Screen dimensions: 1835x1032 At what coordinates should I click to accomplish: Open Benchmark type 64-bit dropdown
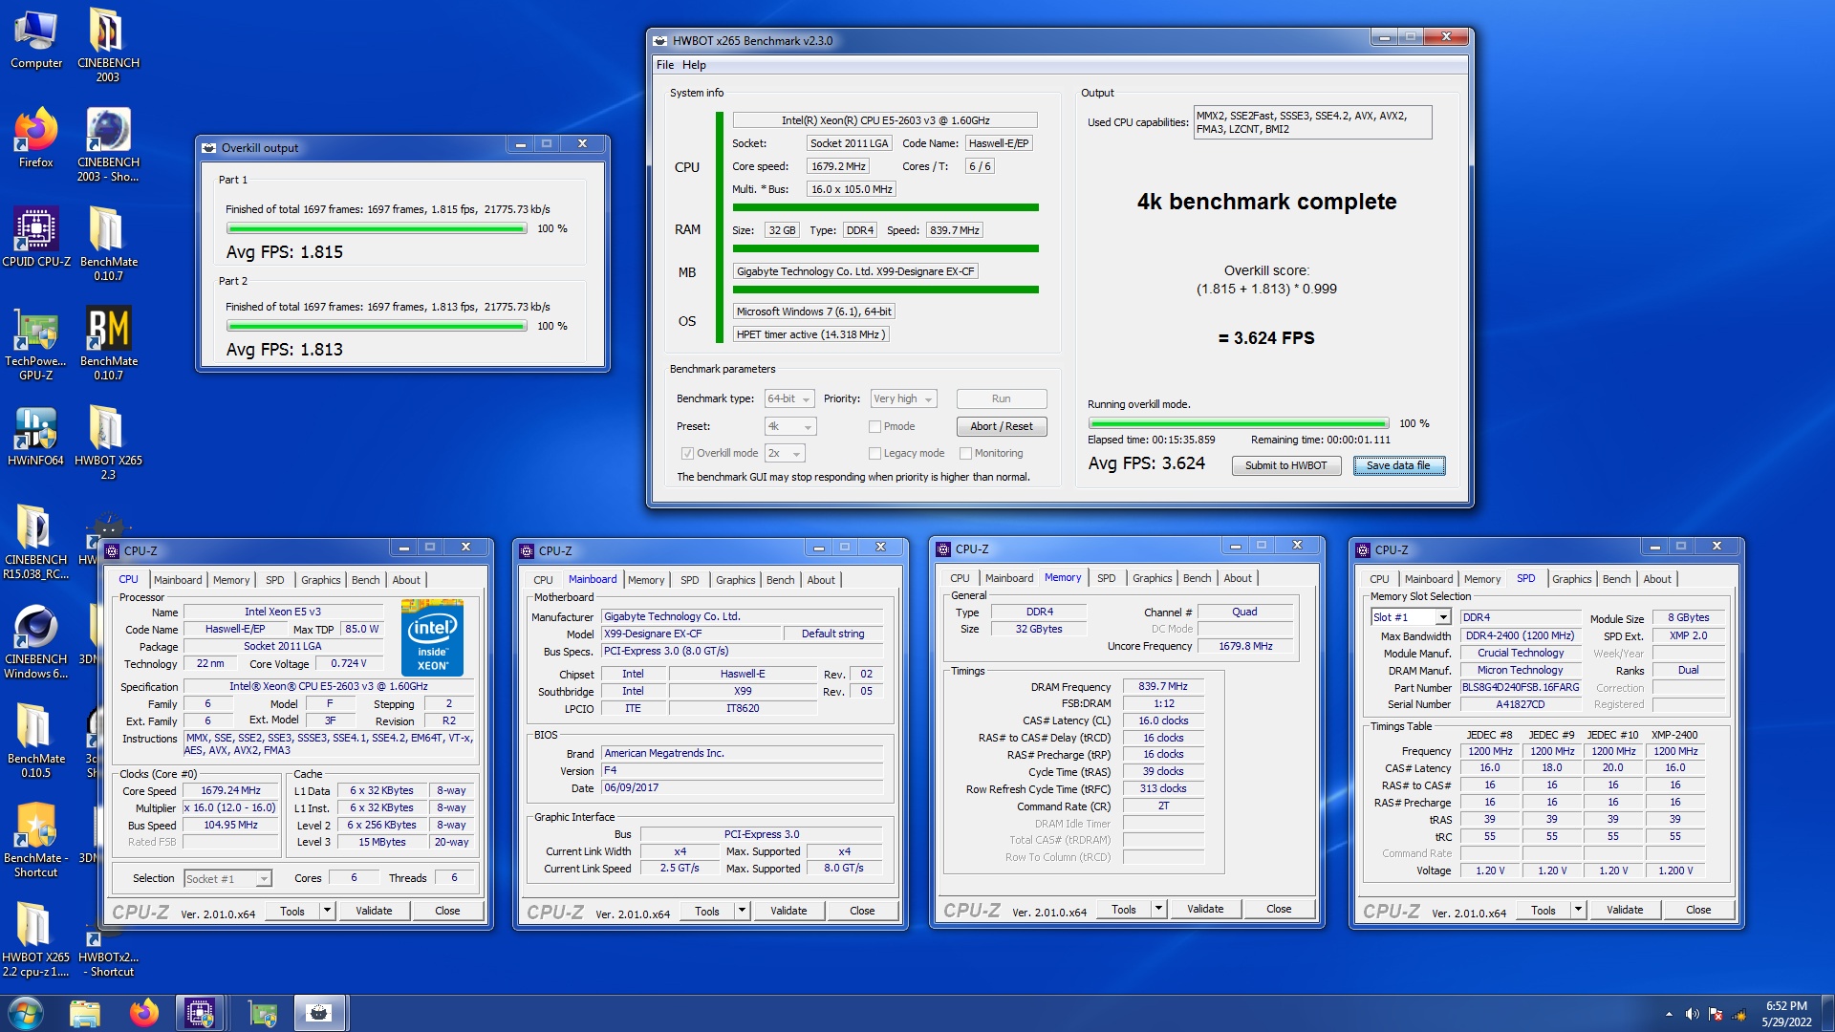click(789, 398)
